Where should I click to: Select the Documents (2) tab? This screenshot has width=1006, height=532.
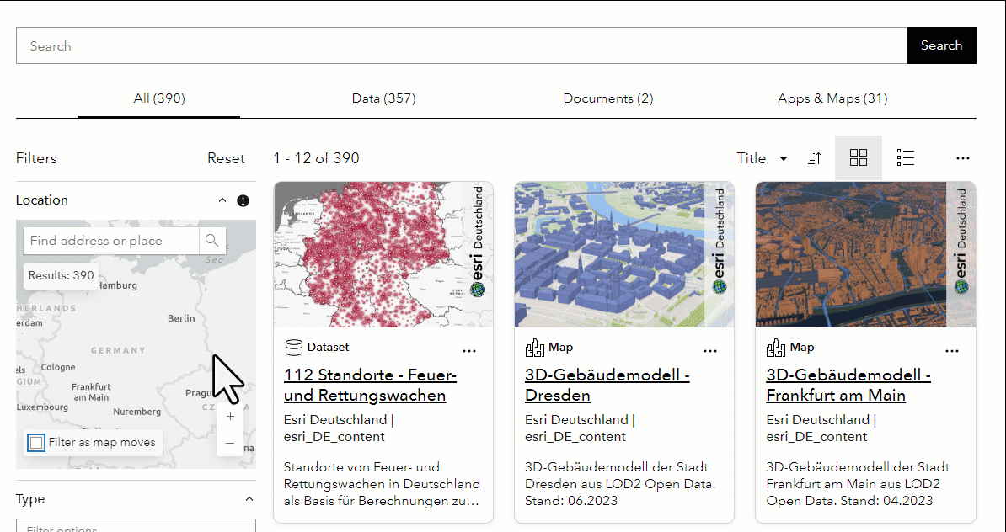pos(608,98)
